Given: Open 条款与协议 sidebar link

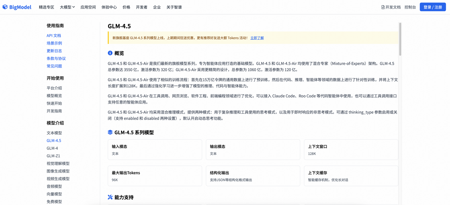Looking at the screenshot, I should point(56,59).
